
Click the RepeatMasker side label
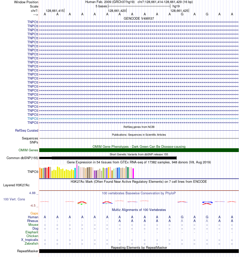27,251
